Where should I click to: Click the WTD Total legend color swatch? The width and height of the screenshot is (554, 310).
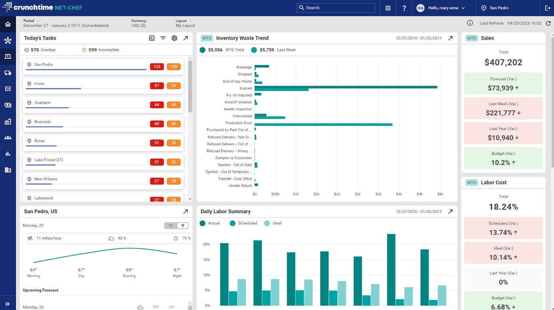(x=202, y=50)
